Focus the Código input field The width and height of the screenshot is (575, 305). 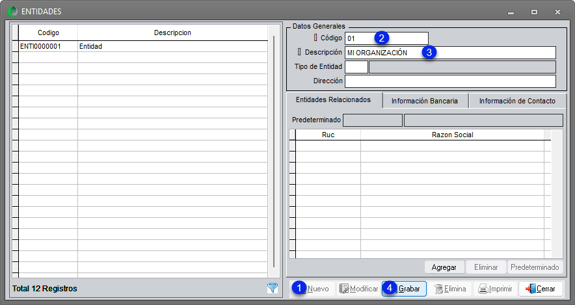386,38
